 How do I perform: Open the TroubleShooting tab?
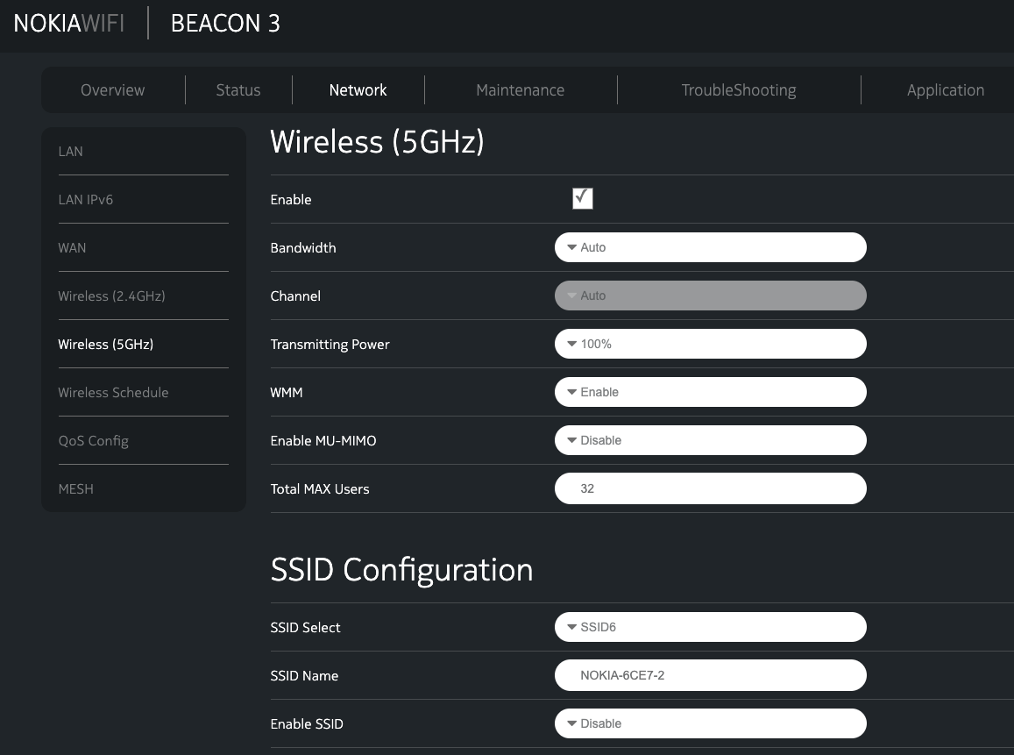[739, 90]
